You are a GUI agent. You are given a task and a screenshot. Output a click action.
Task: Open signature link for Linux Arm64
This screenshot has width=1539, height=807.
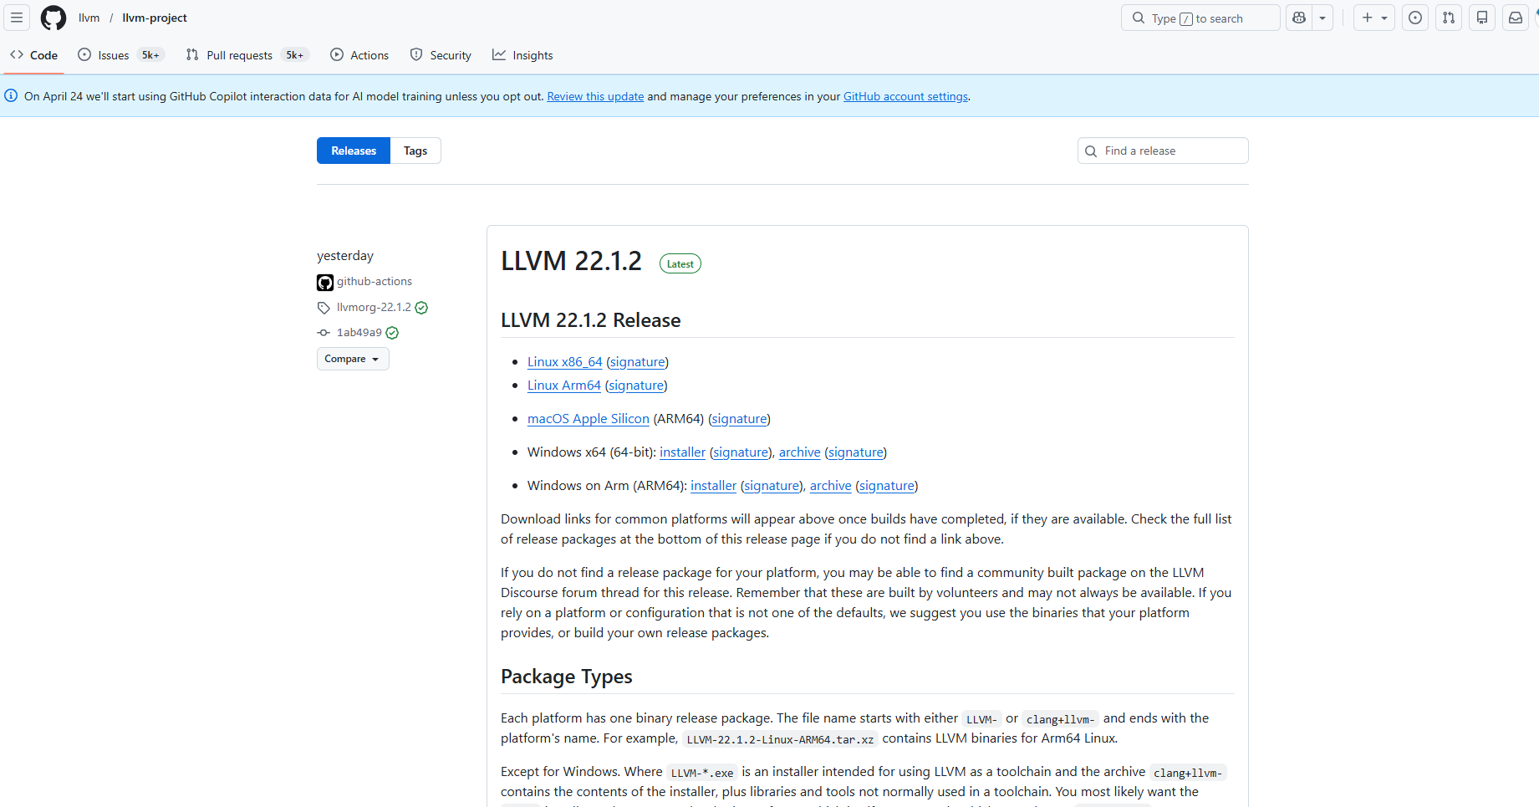click(x=636, y=386)
